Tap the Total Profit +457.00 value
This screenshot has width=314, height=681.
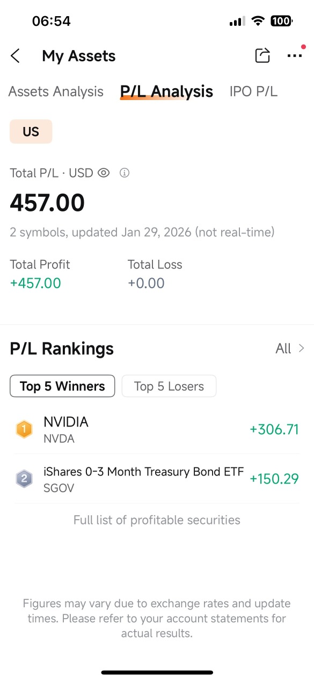point(35,283)
